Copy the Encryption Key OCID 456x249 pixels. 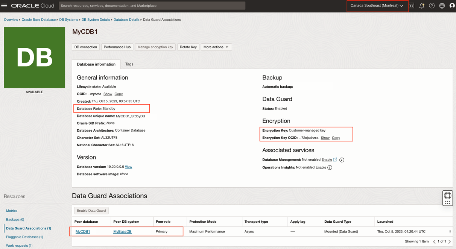click(336, 138)
